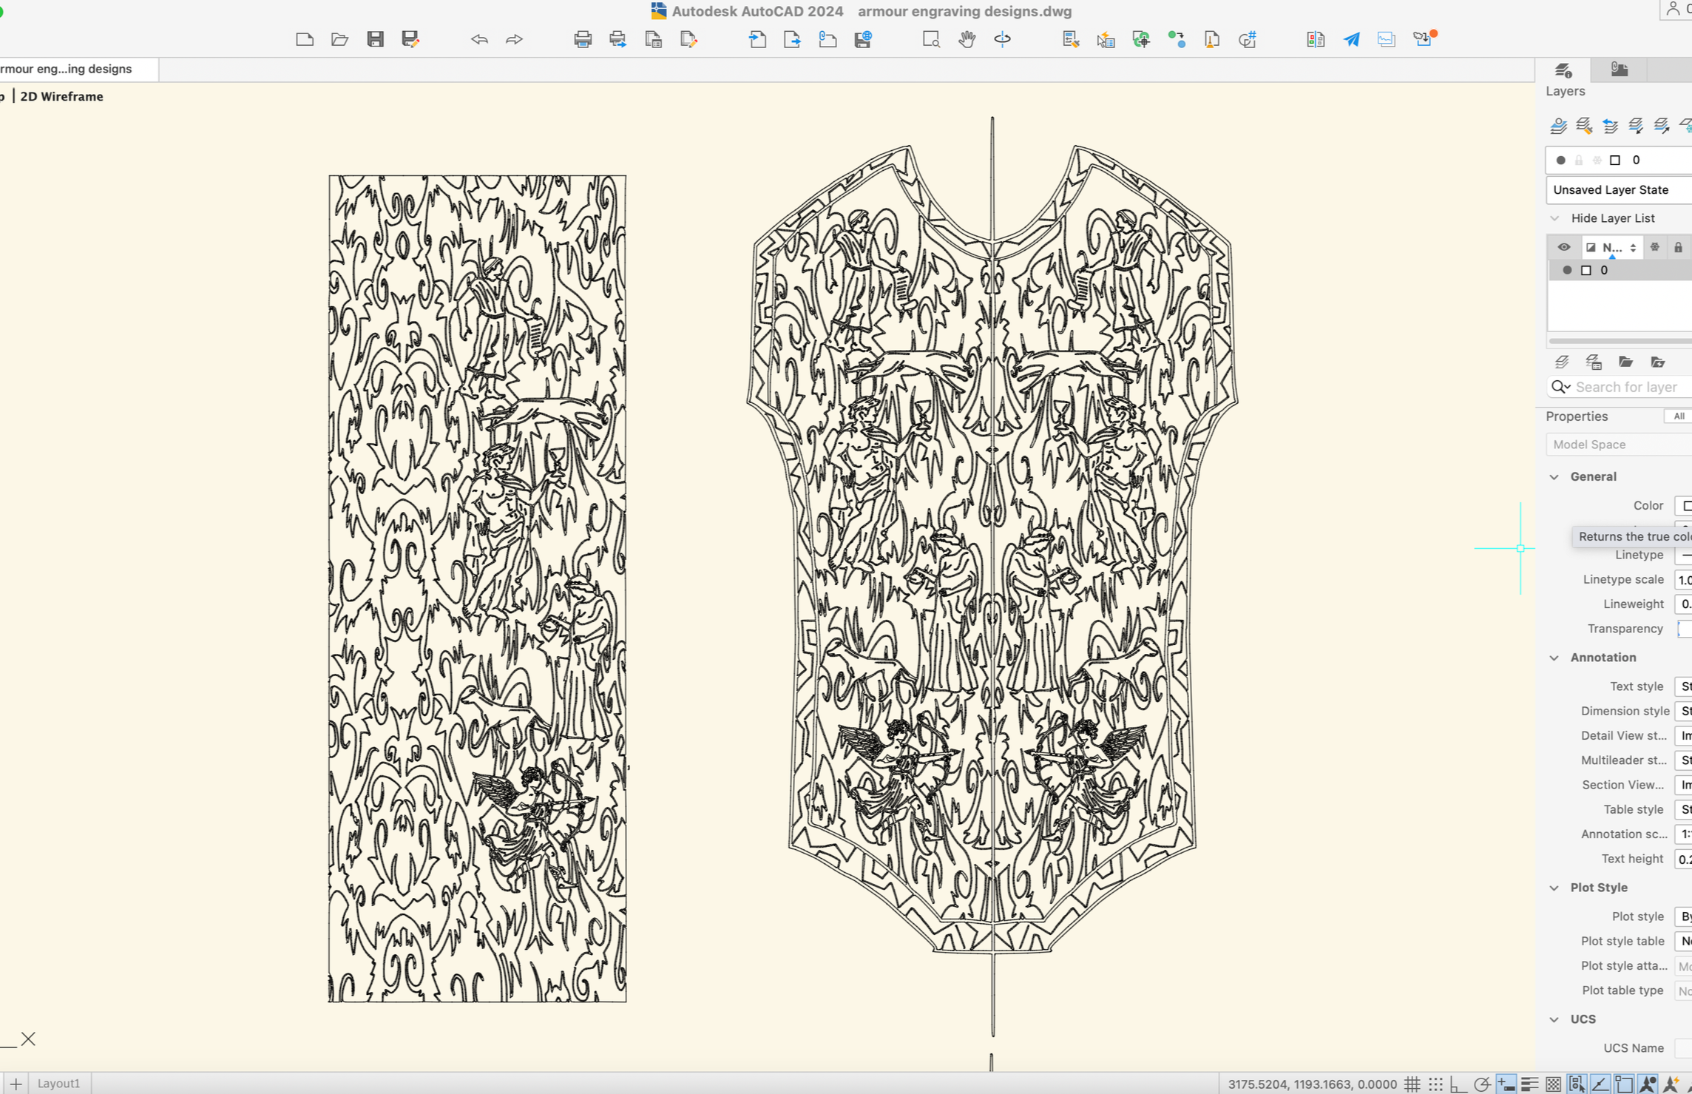This screenshot has height=1094, width=1692.
Task: Open the Trace toolbar icon
Action: 1387,39
